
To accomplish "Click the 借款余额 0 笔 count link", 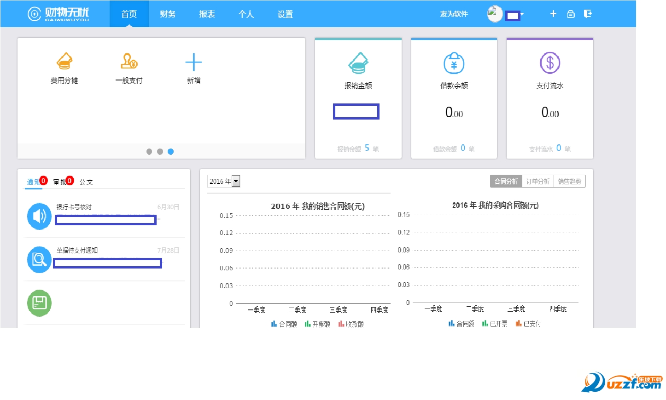I will 454,149.
